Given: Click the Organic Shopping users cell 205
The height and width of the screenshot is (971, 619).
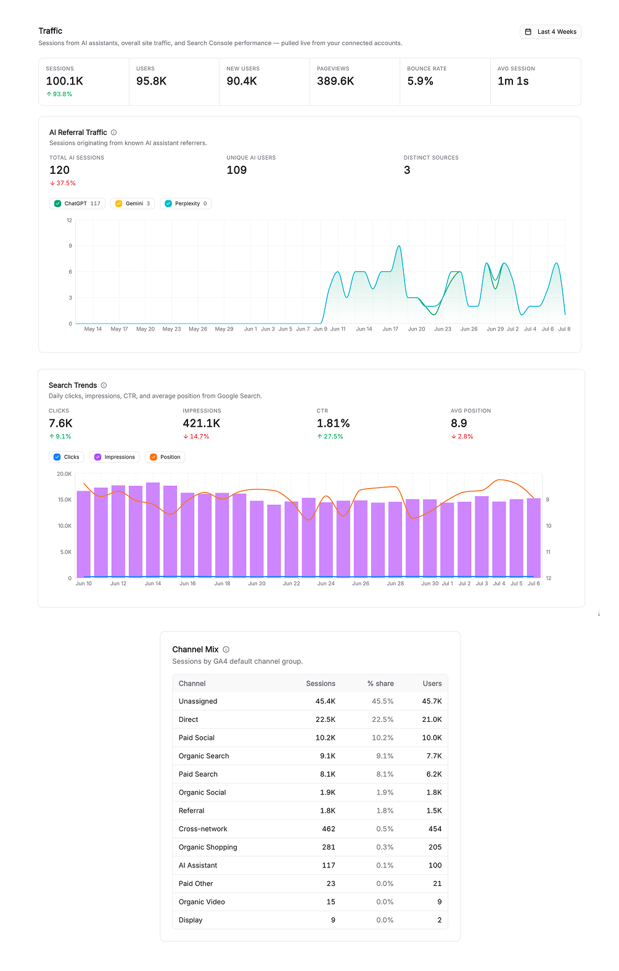Looking at the screenshot, I should click(435, 847).
